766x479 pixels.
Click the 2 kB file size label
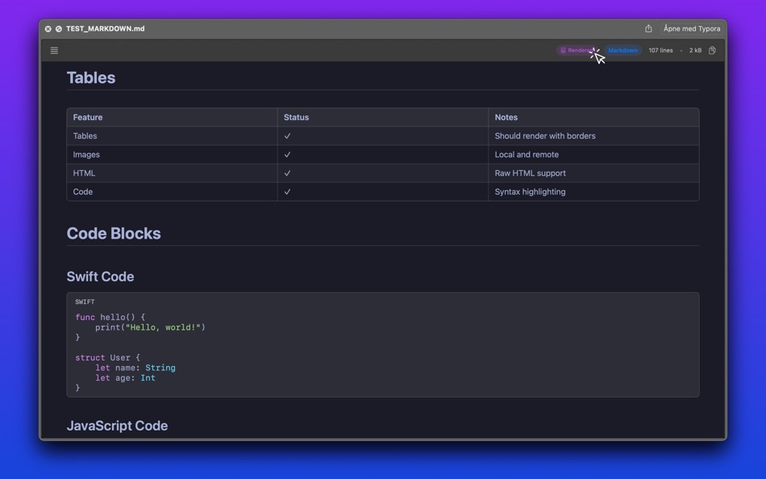694,50
